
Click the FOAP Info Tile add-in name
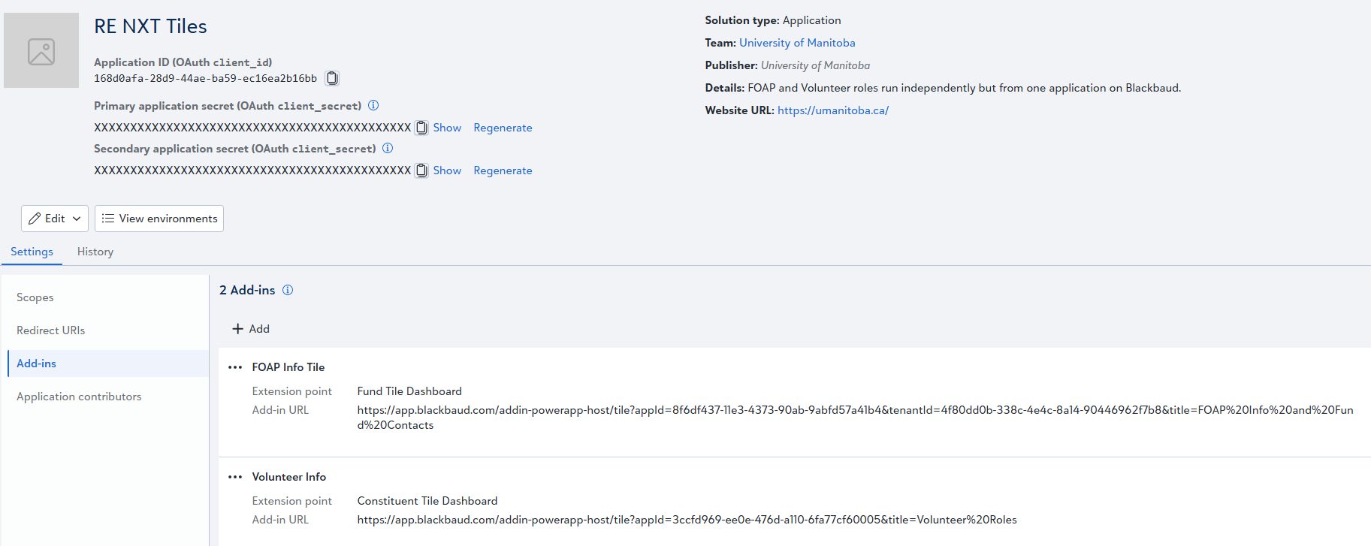(x=288, y=367)
